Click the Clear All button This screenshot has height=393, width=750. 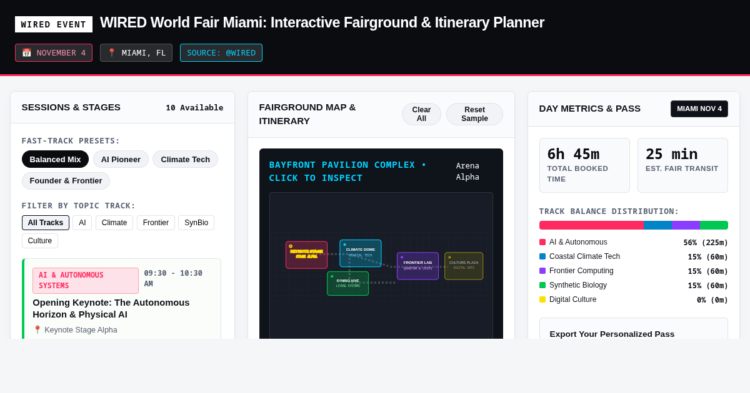(421, 114)
